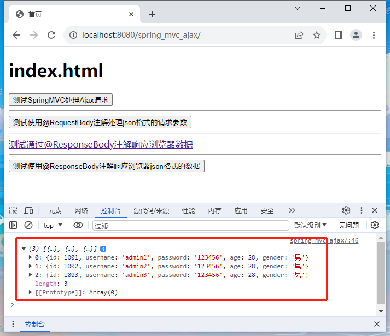Click the @ResponseBody json格式的数据 button
The width and height of the screenshot is (390, 336).
click(107, 166)
